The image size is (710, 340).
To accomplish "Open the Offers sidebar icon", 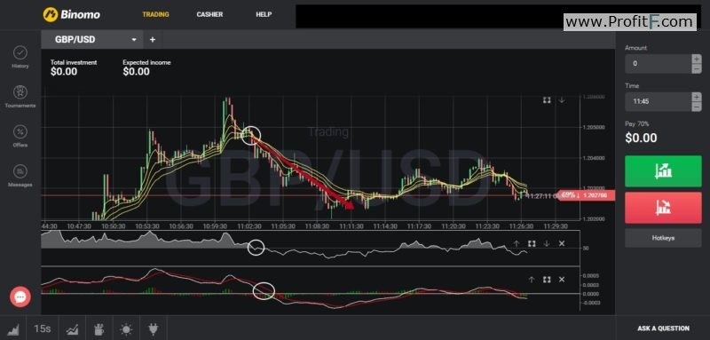I will [x=20, y=131].
